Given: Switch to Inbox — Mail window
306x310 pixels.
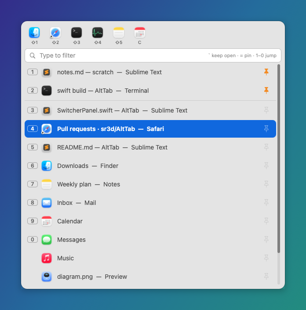Looking at the screenshot, I should click(x=150, y=203).
